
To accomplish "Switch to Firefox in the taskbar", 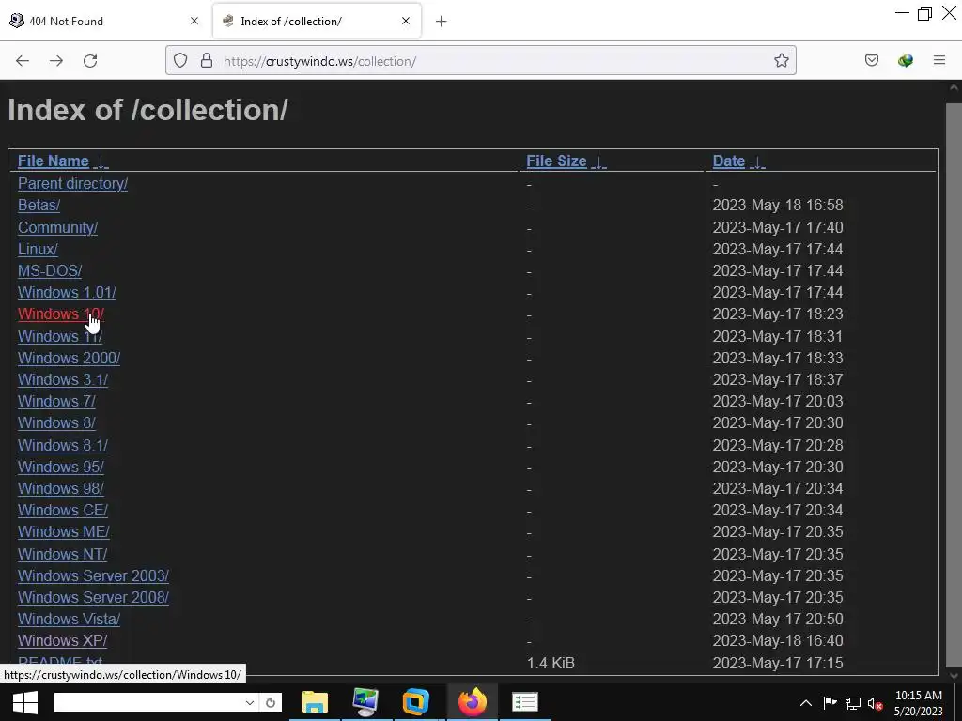I will [472, 702].
